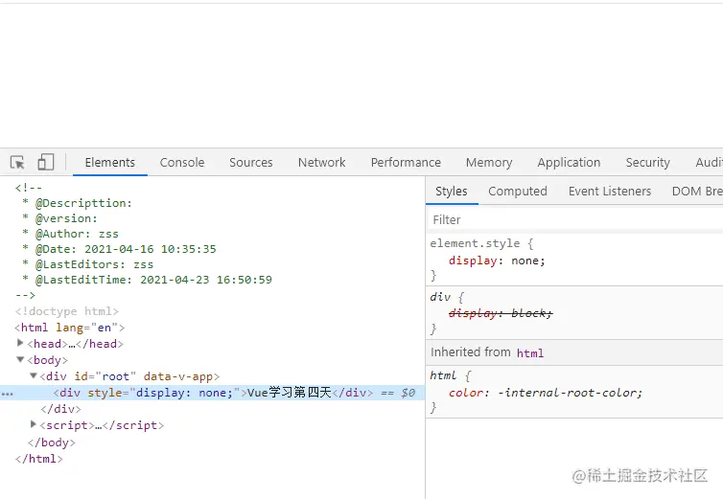Collapse the body element node
The width and height of the screenshot is (723, 499).
coord(20,359)
